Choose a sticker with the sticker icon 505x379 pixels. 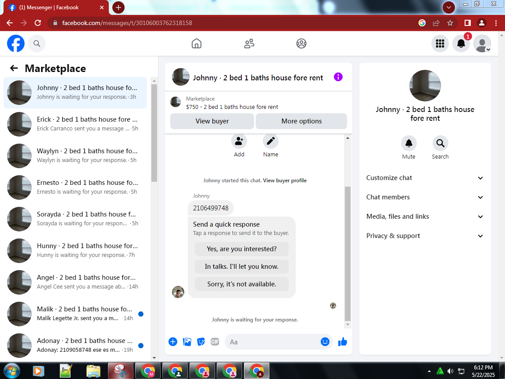click(201, 342)
